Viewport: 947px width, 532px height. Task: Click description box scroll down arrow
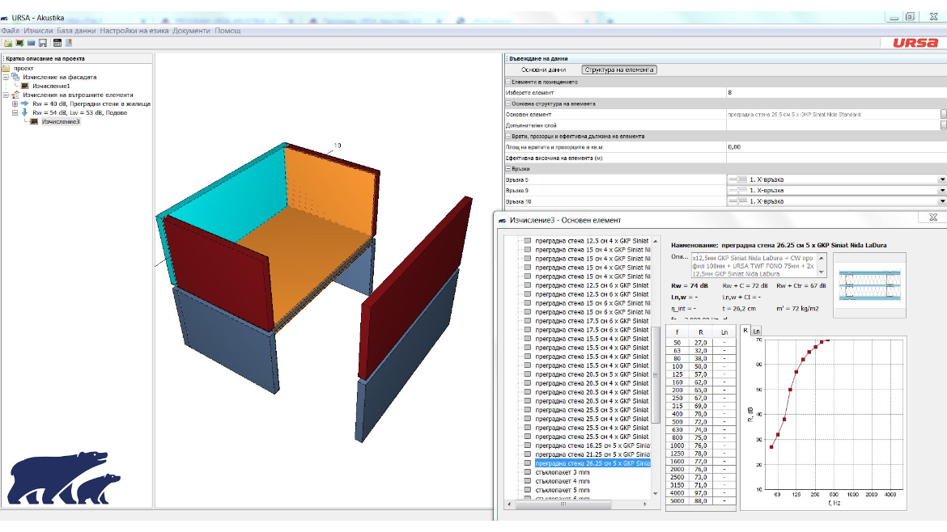(822, 272)
